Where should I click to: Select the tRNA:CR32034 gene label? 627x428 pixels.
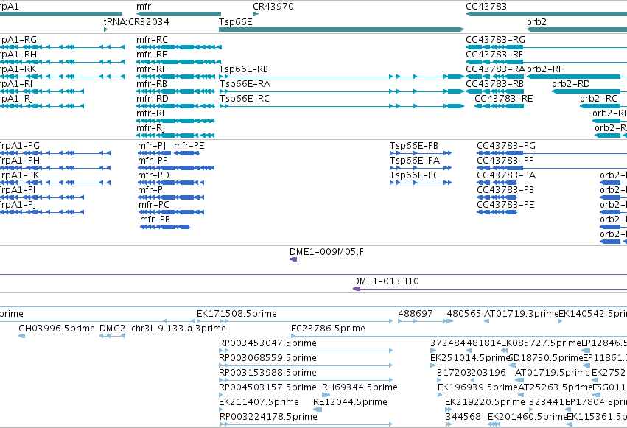click(x=136, y=21)
